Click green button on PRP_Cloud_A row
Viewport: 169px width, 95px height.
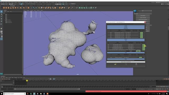[144, 45]
